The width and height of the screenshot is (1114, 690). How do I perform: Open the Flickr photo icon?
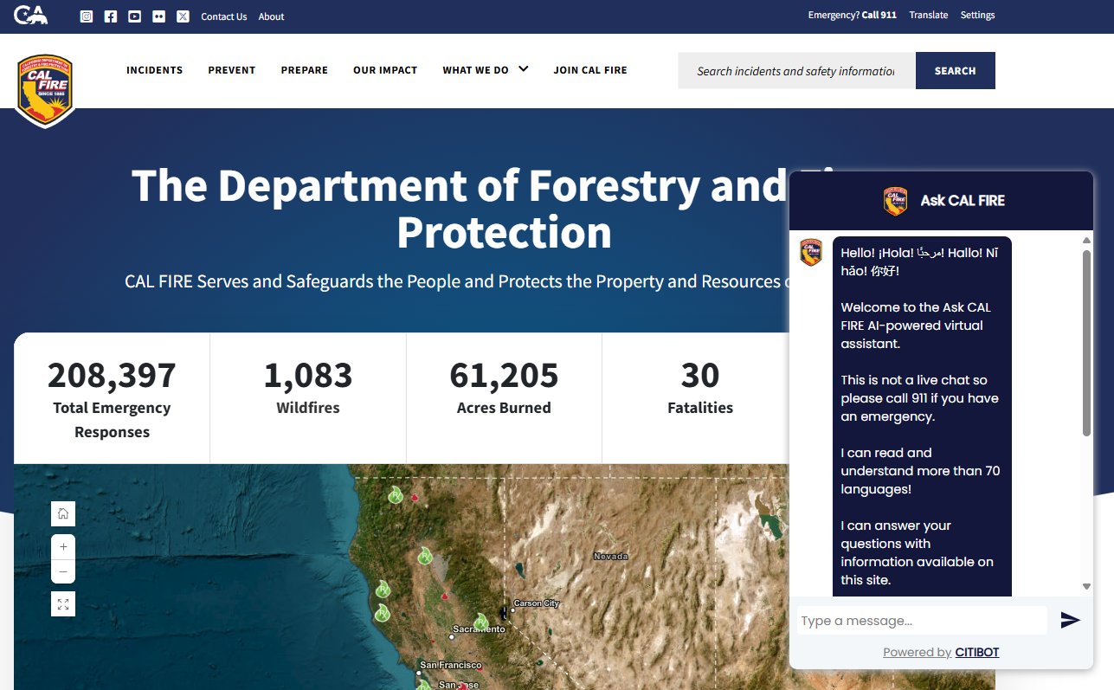click(x=158, y=16)
